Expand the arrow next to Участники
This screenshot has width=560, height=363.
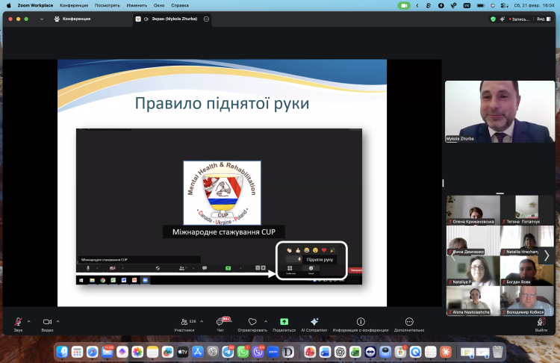tap(202, 320)
